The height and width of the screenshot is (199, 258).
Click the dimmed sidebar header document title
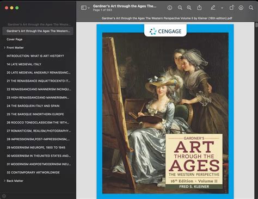pos(39,24)
